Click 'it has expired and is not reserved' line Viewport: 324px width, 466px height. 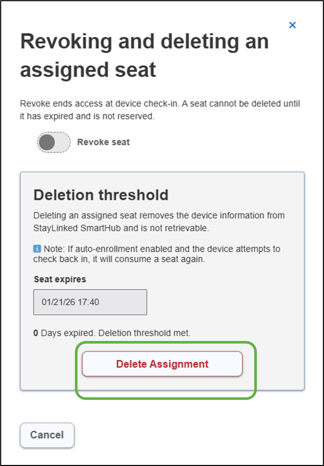tap(87, 117)
